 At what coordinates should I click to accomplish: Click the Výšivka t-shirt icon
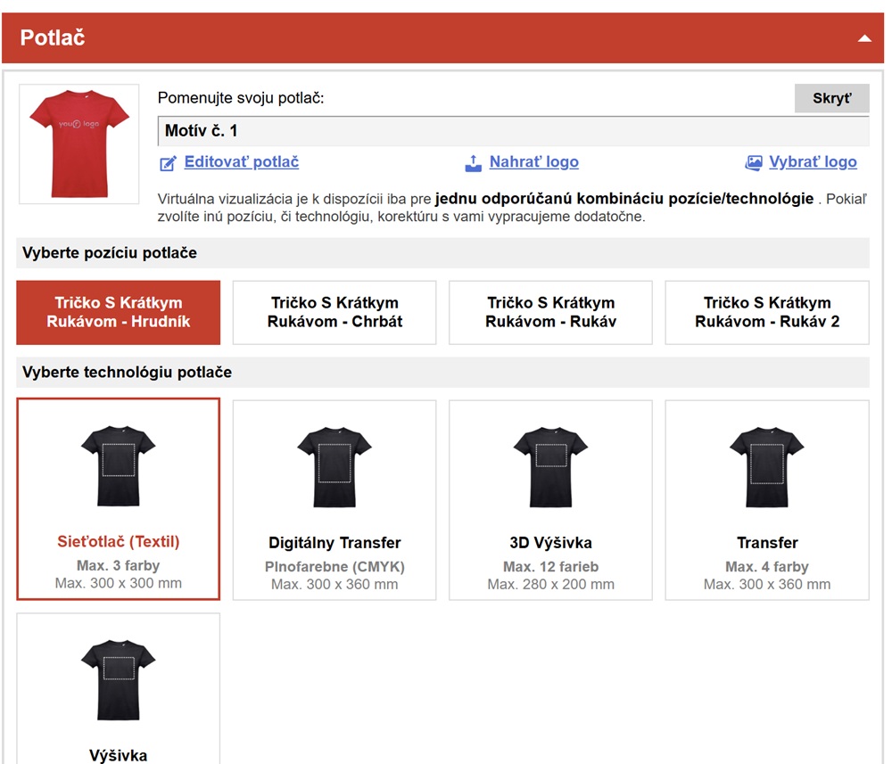pyautogui.click(x=119, y=680)
